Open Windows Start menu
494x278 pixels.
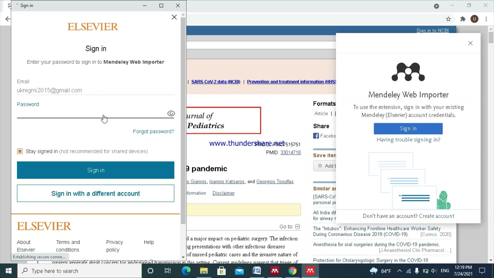click(8, 271)
